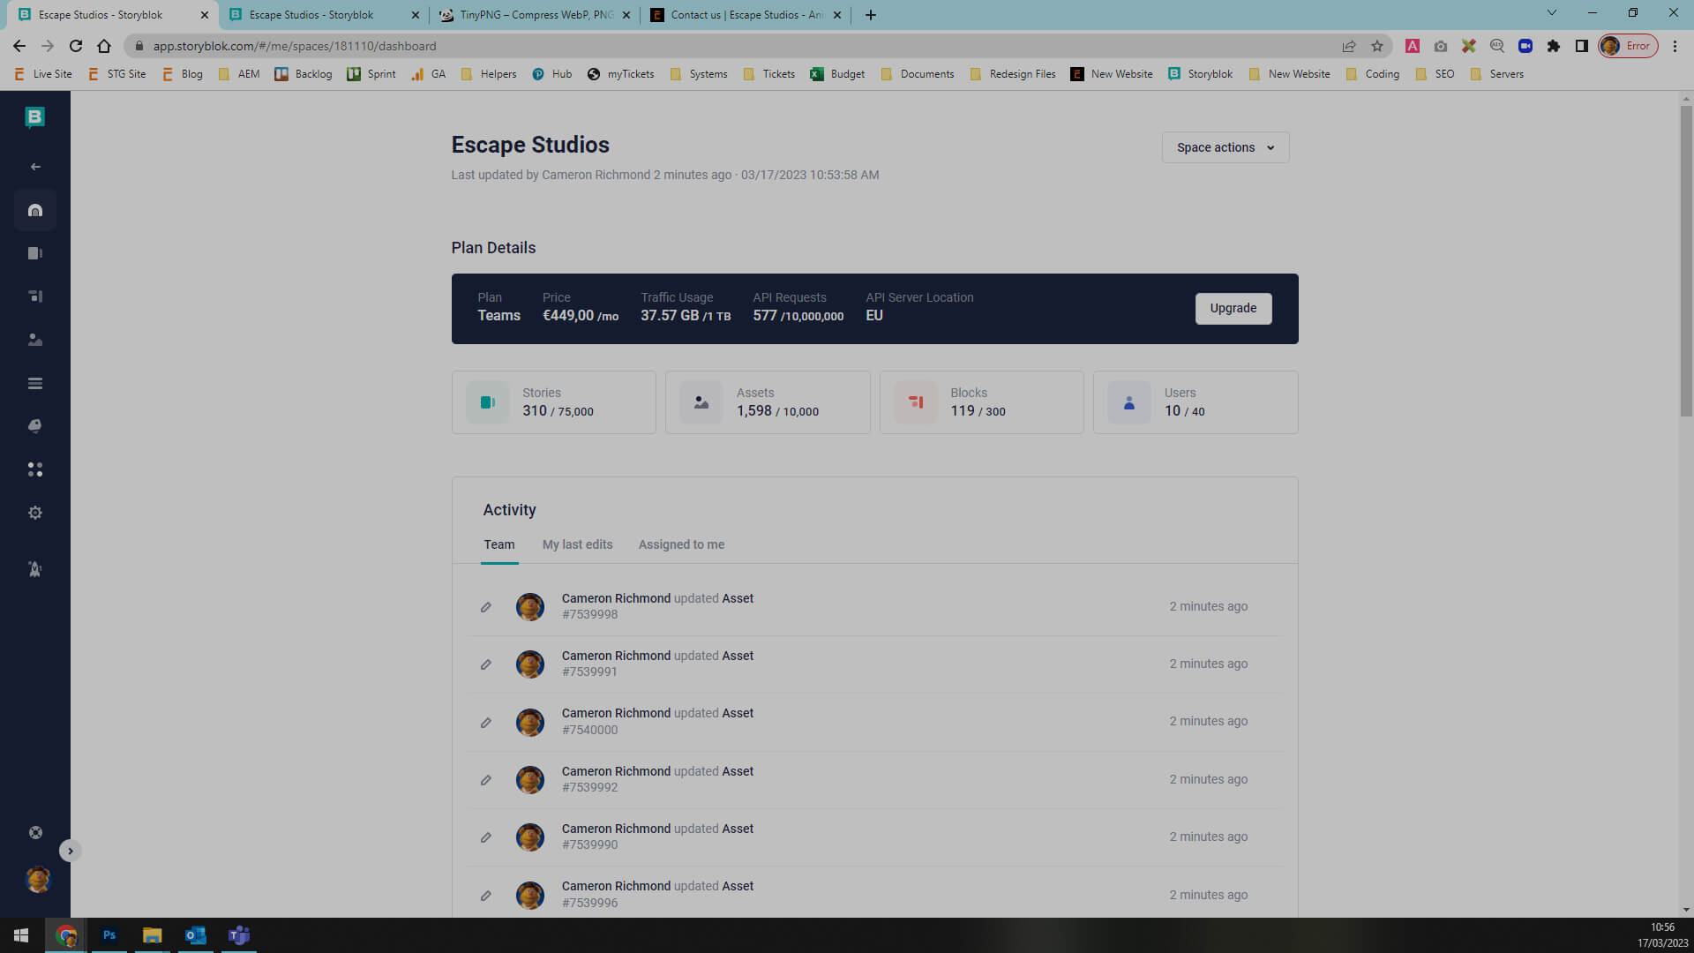1694x953 pixels.
Task: Click the Storyblok logo in the sidebar
Action: click(35, 116)
